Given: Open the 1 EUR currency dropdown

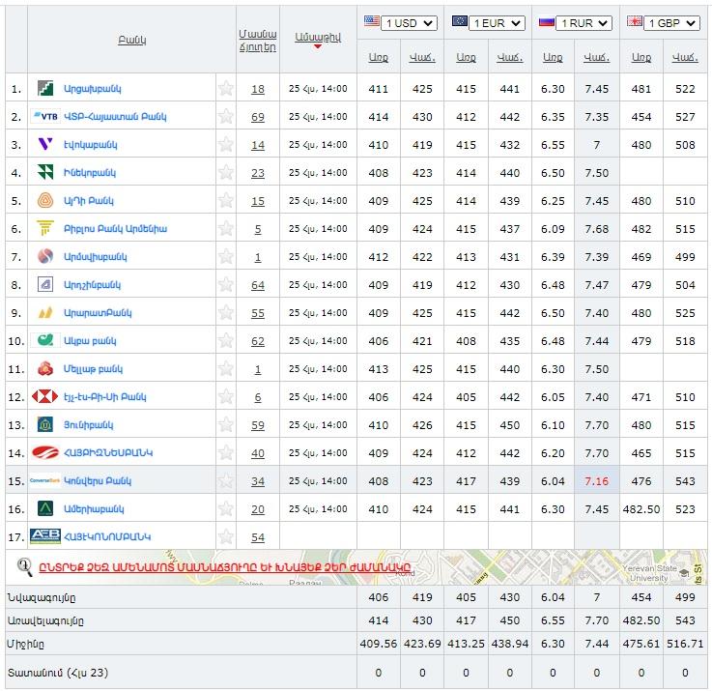Looking at the screenshot, I should coord(498,22).
